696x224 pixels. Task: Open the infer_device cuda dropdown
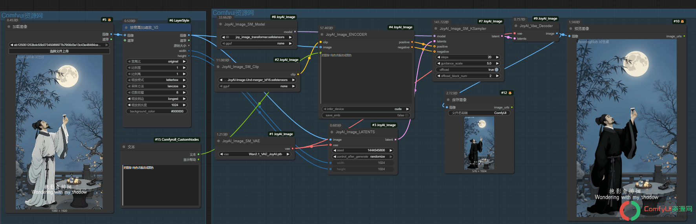pos(366,109)
